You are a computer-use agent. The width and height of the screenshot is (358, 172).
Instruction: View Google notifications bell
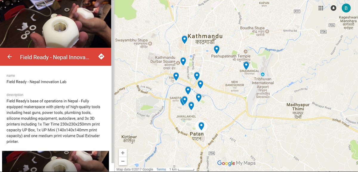pos(333,8)
